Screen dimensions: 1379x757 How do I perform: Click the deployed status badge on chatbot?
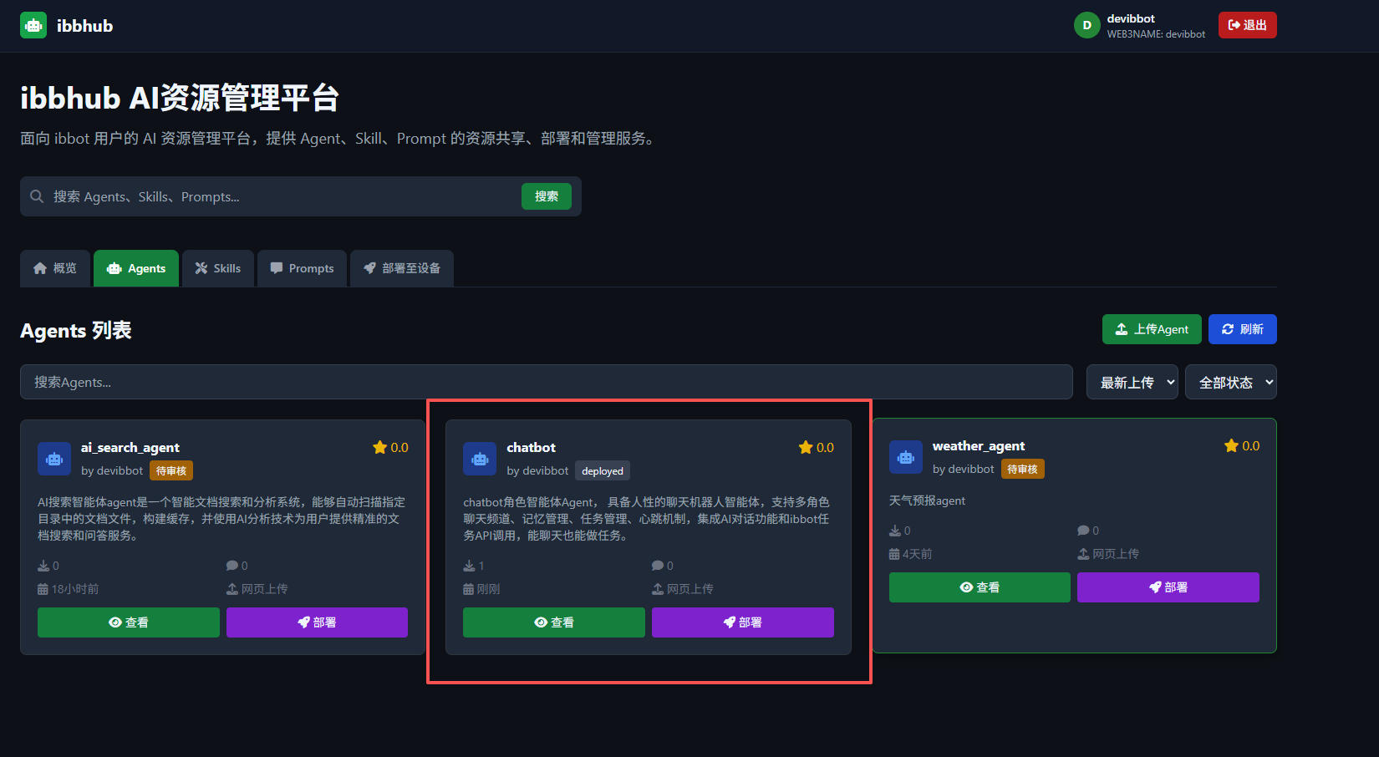pos(603,470)
